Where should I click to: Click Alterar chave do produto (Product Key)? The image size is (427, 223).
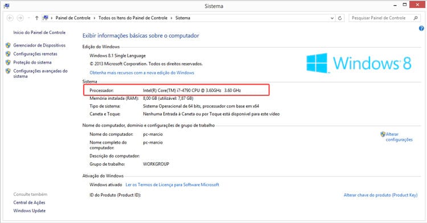coord(380,195)
